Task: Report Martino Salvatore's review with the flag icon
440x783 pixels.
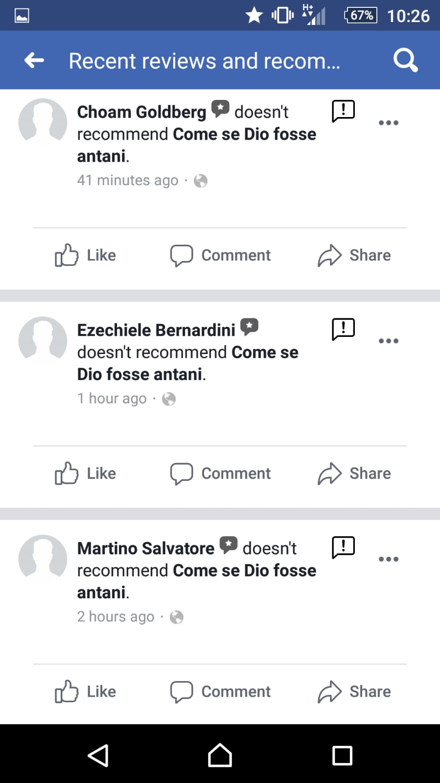Action: [x=343, y=547]
